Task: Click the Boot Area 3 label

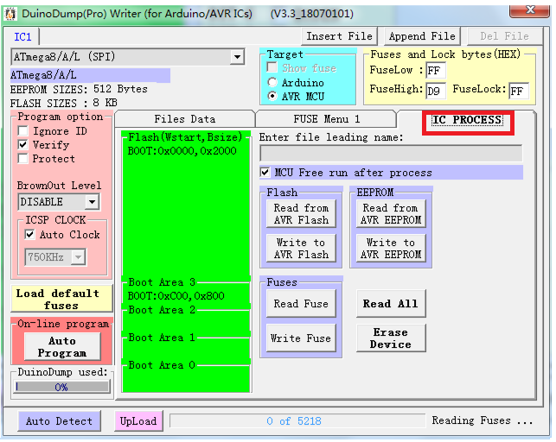Action: [162, 282]
